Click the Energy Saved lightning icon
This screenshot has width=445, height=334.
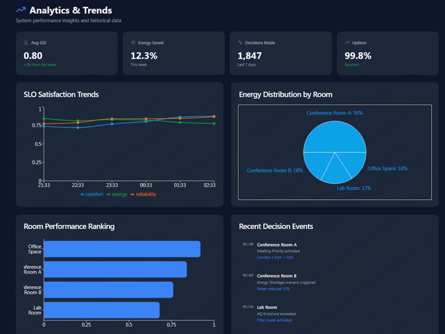click(133, 43)
